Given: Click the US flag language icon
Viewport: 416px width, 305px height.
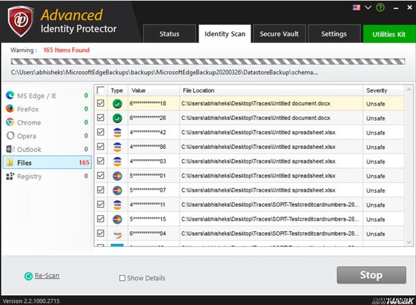Looking at the screenshot, I should pyautogui.click(x=357, y=7).
